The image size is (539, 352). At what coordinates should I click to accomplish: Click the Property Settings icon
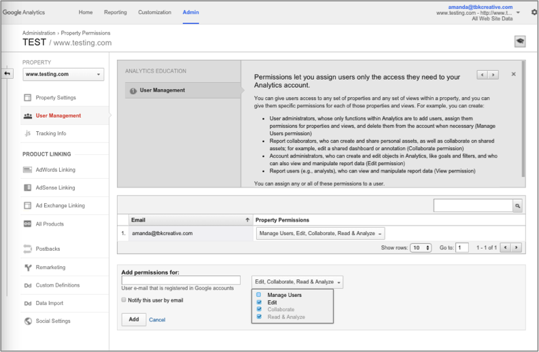click(x=27, y=98)
